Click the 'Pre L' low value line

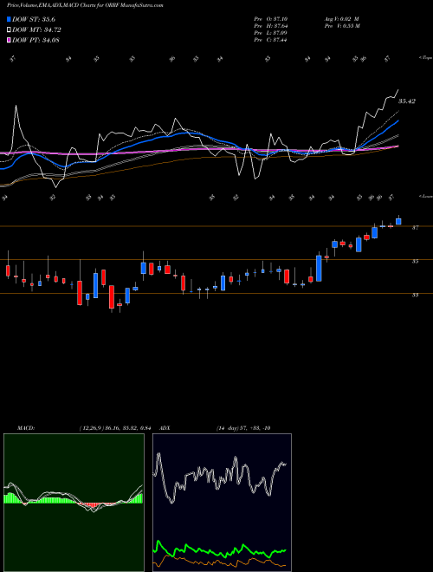pos(271,33)
